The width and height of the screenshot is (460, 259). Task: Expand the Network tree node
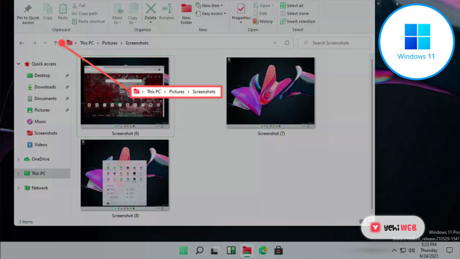pyautogui.click(x=18, y=188)
